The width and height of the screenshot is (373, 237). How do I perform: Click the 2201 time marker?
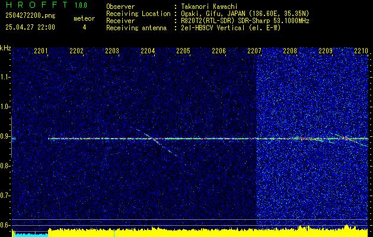click(41, 51)
